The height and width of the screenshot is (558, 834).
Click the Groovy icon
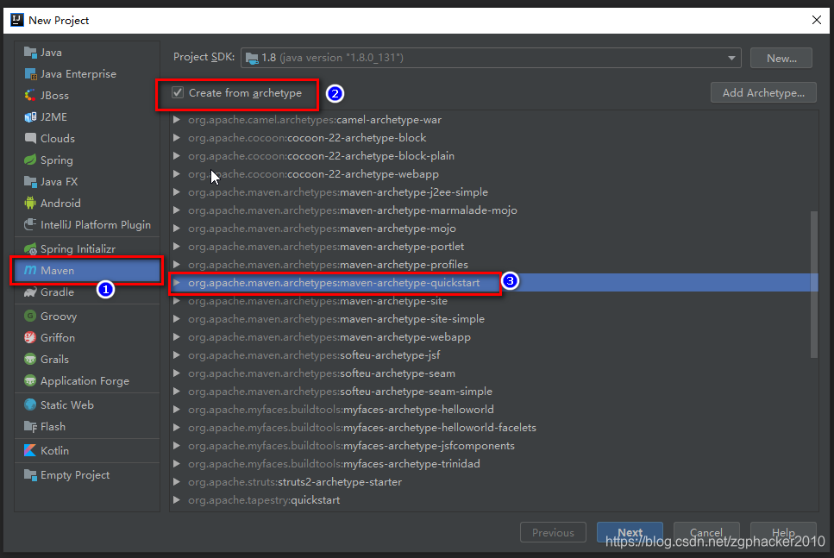click(30, 316)
